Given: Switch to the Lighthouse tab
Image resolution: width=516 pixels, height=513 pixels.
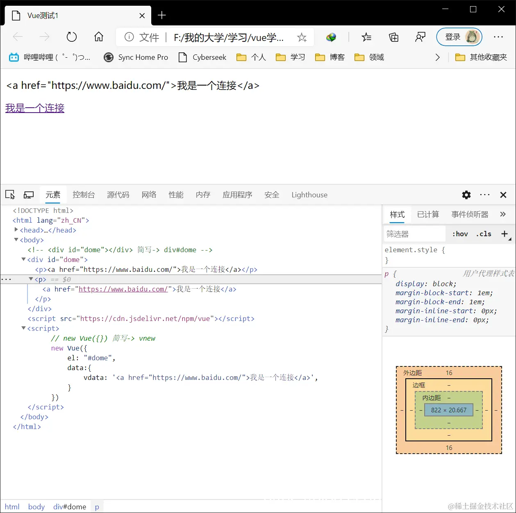Looking at the screenshot, I should [x=309, y=195].
